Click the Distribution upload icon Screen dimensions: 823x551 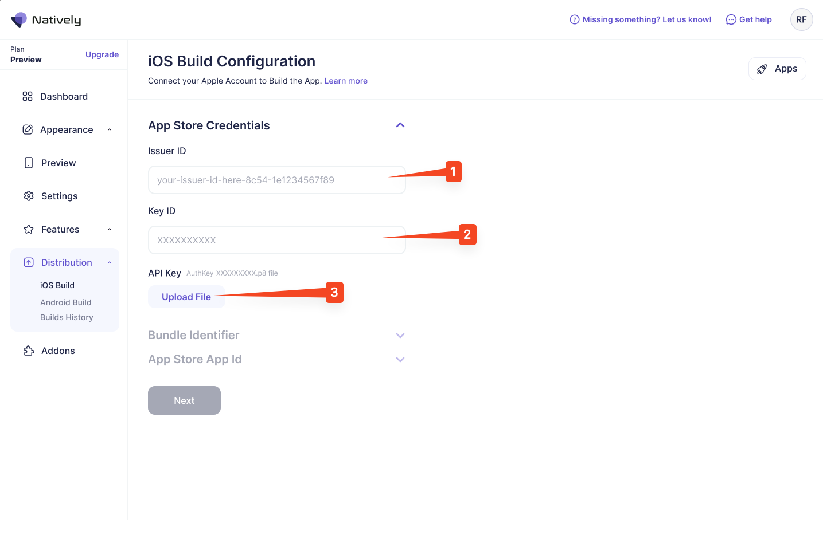(x=29, y=262)
